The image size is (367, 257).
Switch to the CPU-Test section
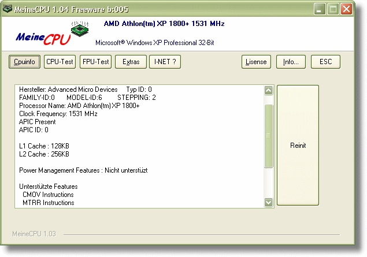point(60,62)
